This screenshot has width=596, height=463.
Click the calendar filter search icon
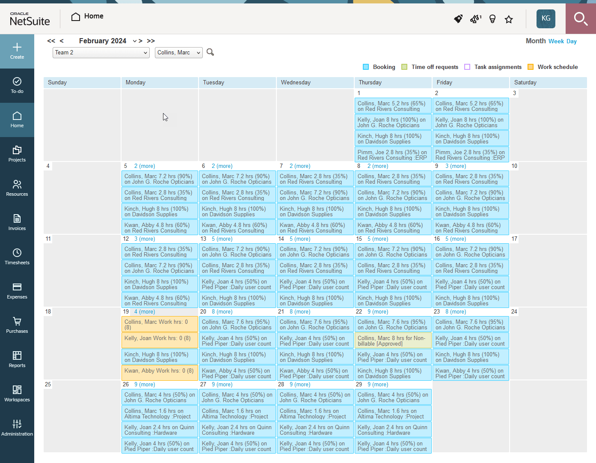coord(210,52)
